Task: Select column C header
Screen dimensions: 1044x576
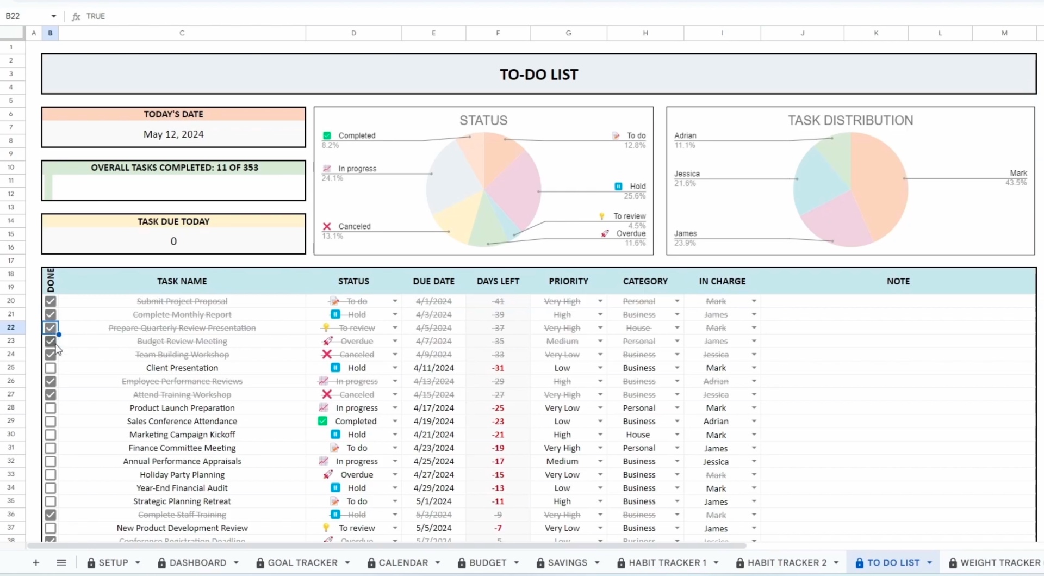Action: [x=182, y=33]
